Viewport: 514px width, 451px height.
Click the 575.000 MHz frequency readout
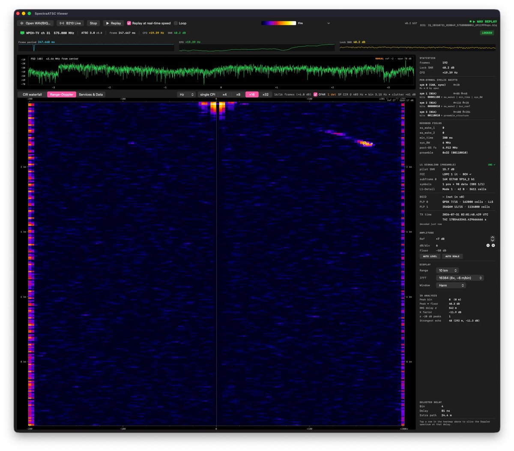coord(64,33)
